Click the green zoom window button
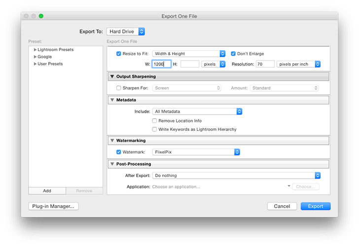The image size is (359, 247). [41, 16]
